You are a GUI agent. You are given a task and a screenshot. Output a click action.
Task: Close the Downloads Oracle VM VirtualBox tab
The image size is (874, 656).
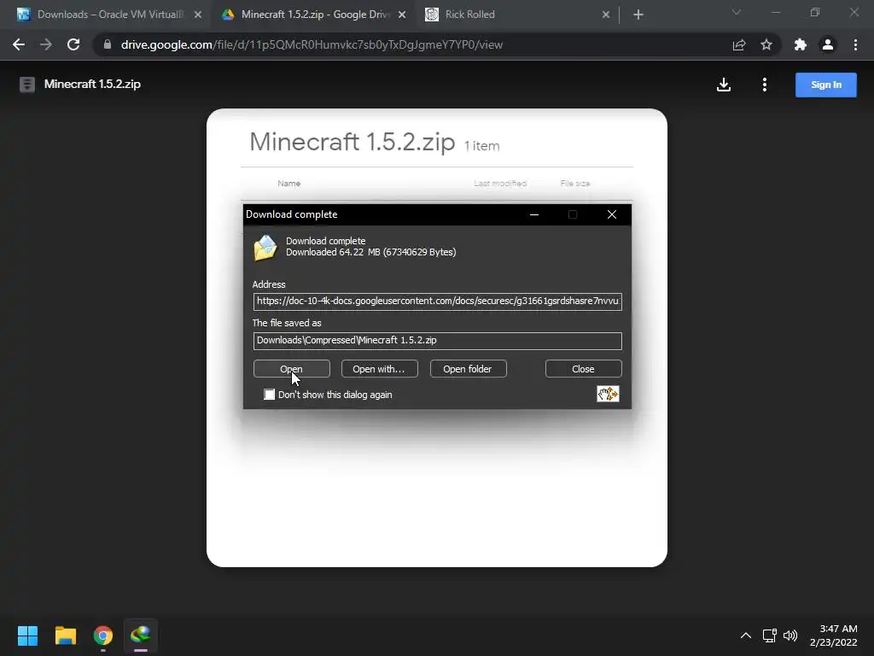198,15
